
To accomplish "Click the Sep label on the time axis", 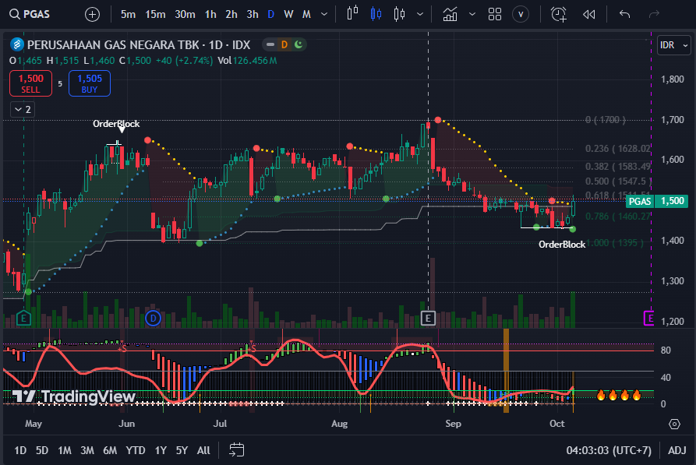I will pyautogui.click(x=453, y=424).
